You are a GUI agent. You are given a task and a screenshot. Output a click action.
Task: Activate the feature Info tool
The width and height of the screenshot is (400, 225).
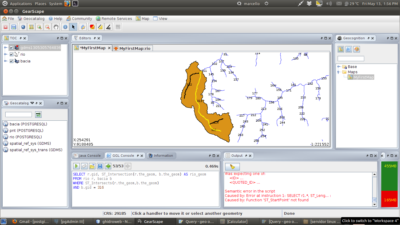click(65, 27)
